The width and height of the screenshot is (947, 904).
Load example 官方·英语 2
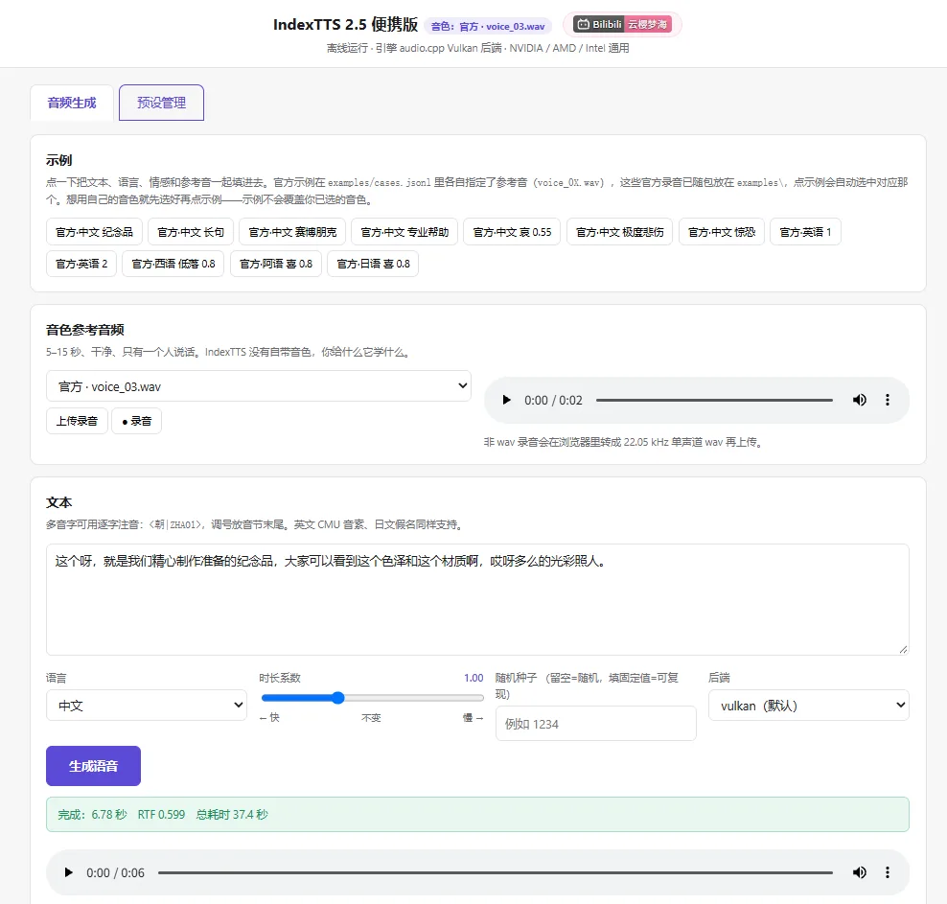click(81, 264)
